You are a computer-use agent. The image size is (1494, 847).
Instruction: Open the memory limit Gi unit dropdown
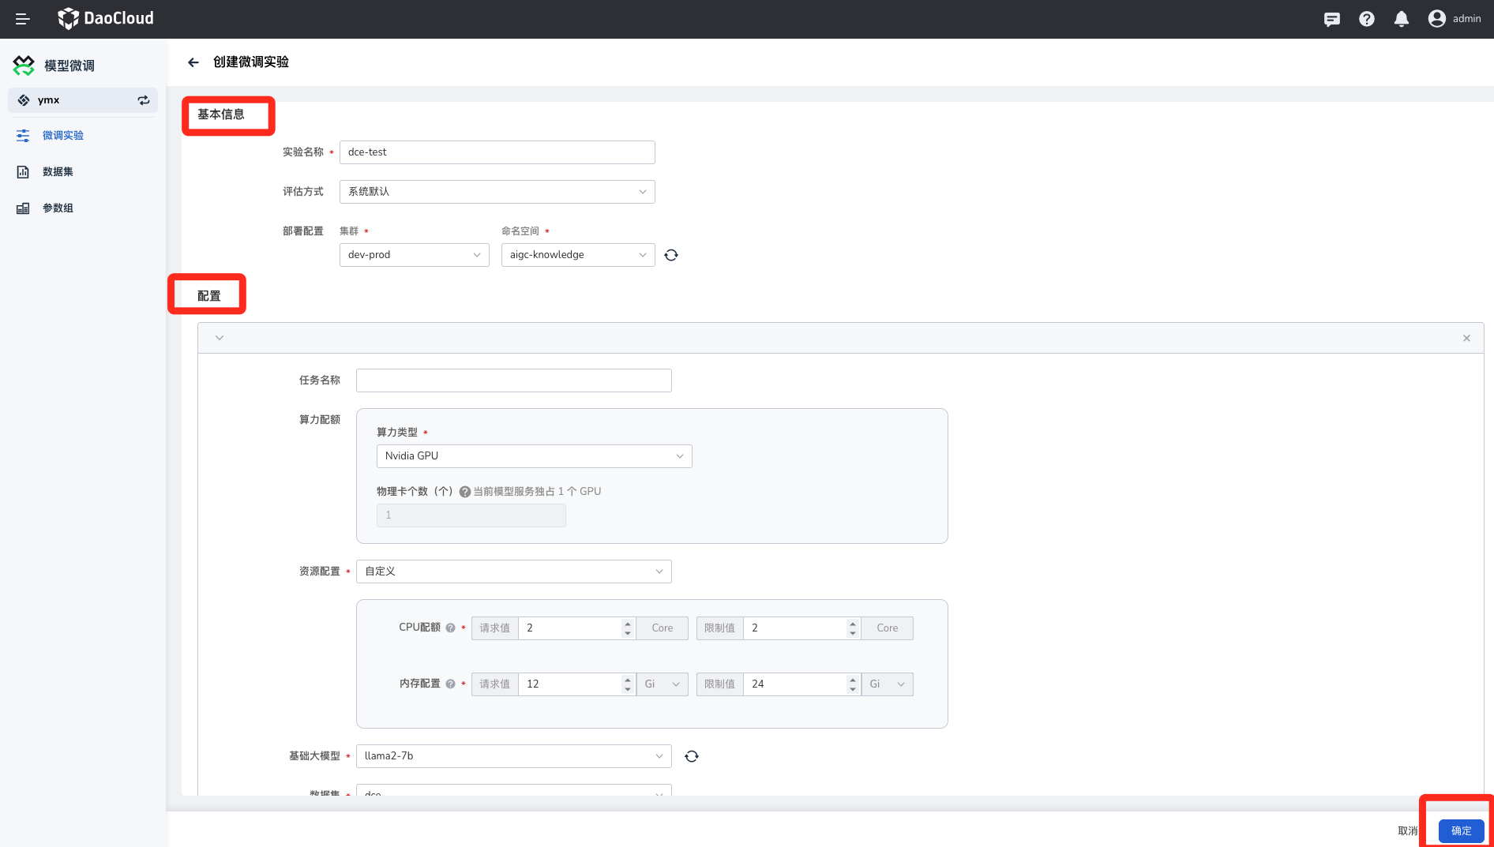887,684
